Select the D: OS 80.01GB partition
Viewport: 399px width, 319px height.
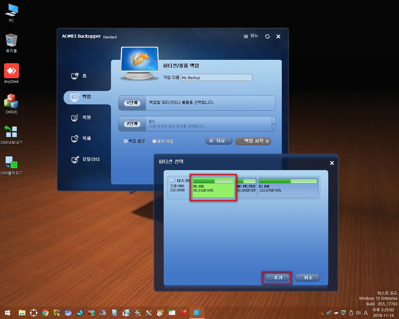(213, 188)
